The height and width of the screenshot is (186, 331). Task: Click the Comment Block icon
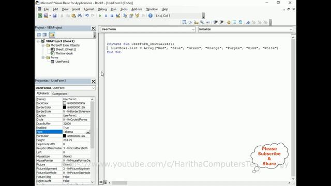234,22
